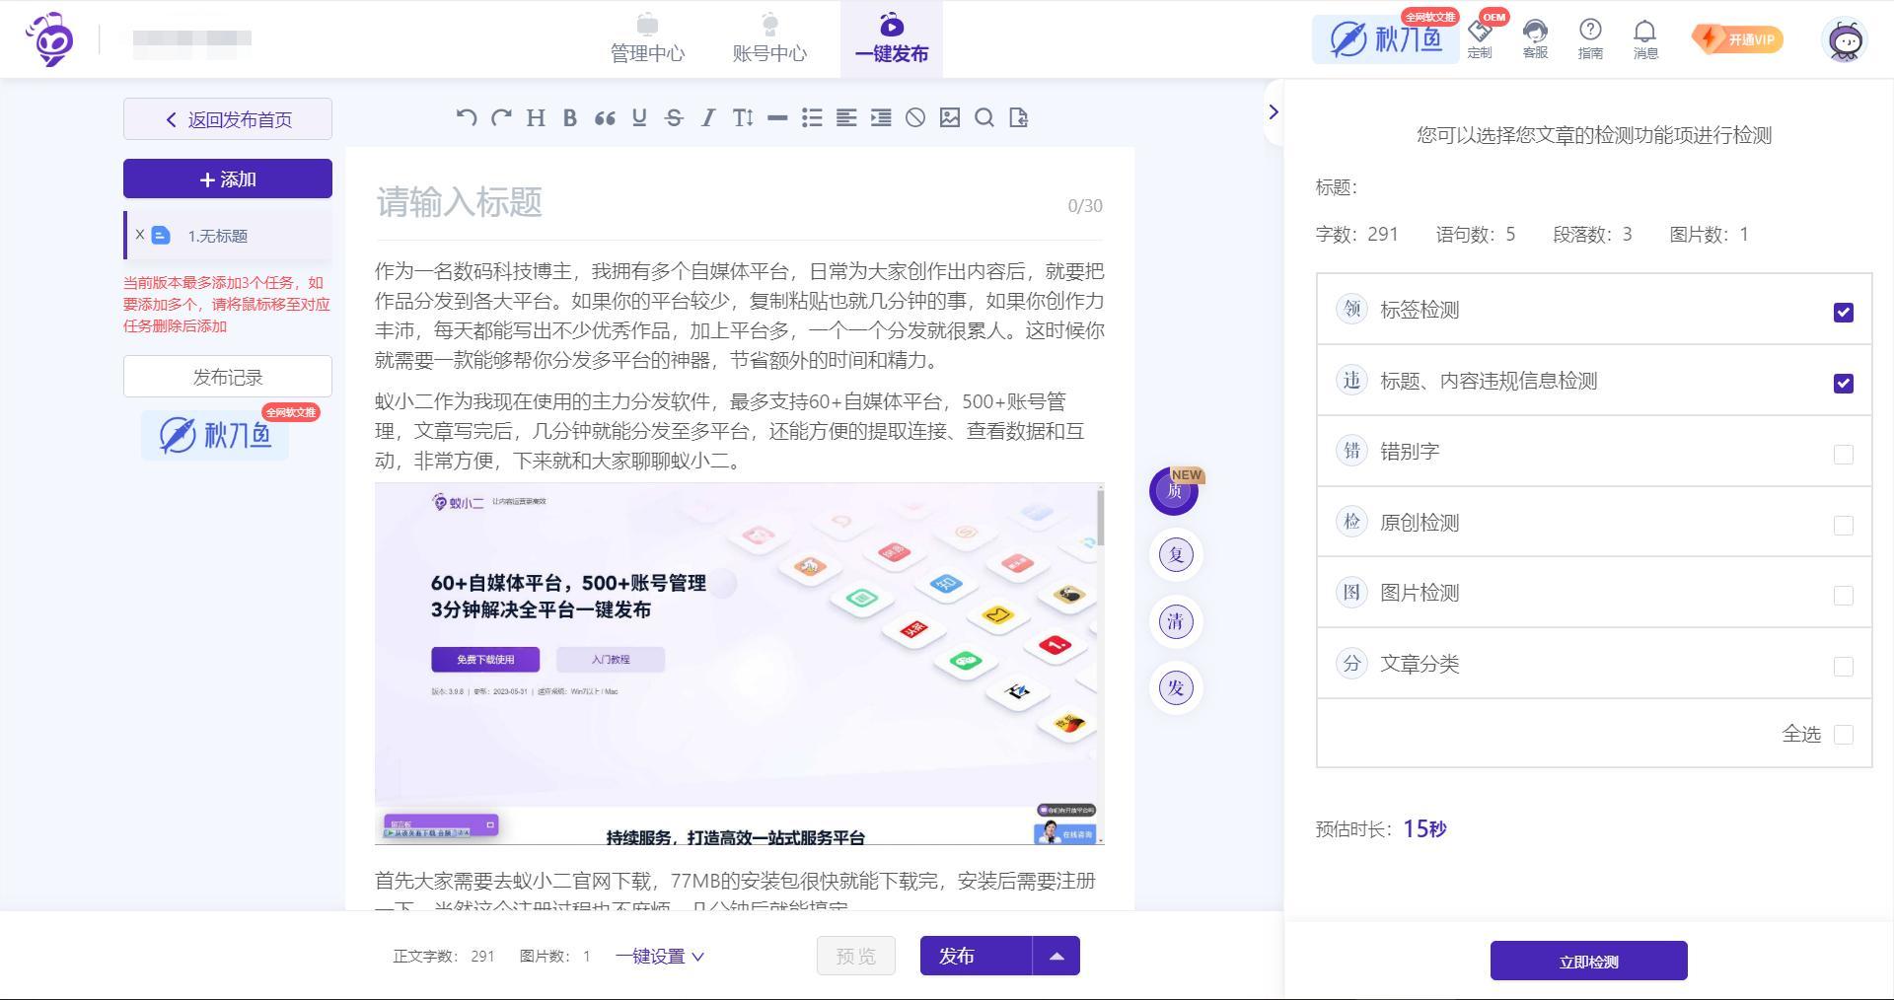Open the arrow menu beside 发布 button
1894x1000 pixels.
[x=1056, y=956]
